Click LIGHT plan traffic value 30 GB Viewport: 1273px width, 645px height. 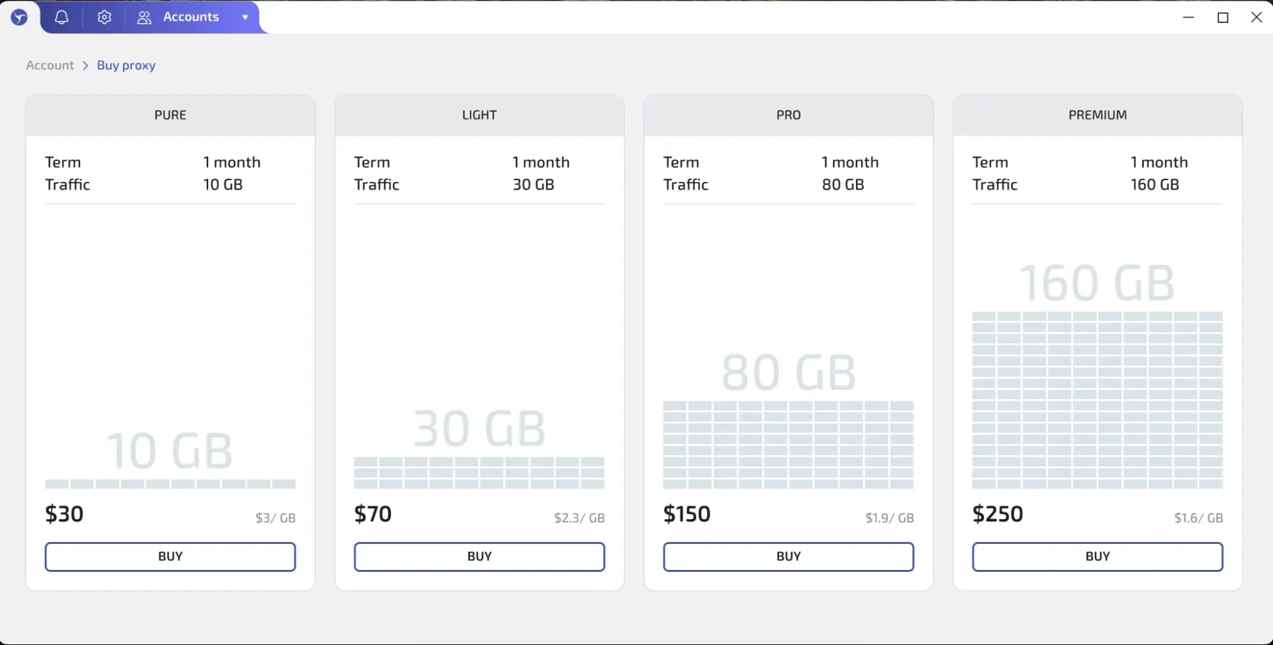(534, 184)
